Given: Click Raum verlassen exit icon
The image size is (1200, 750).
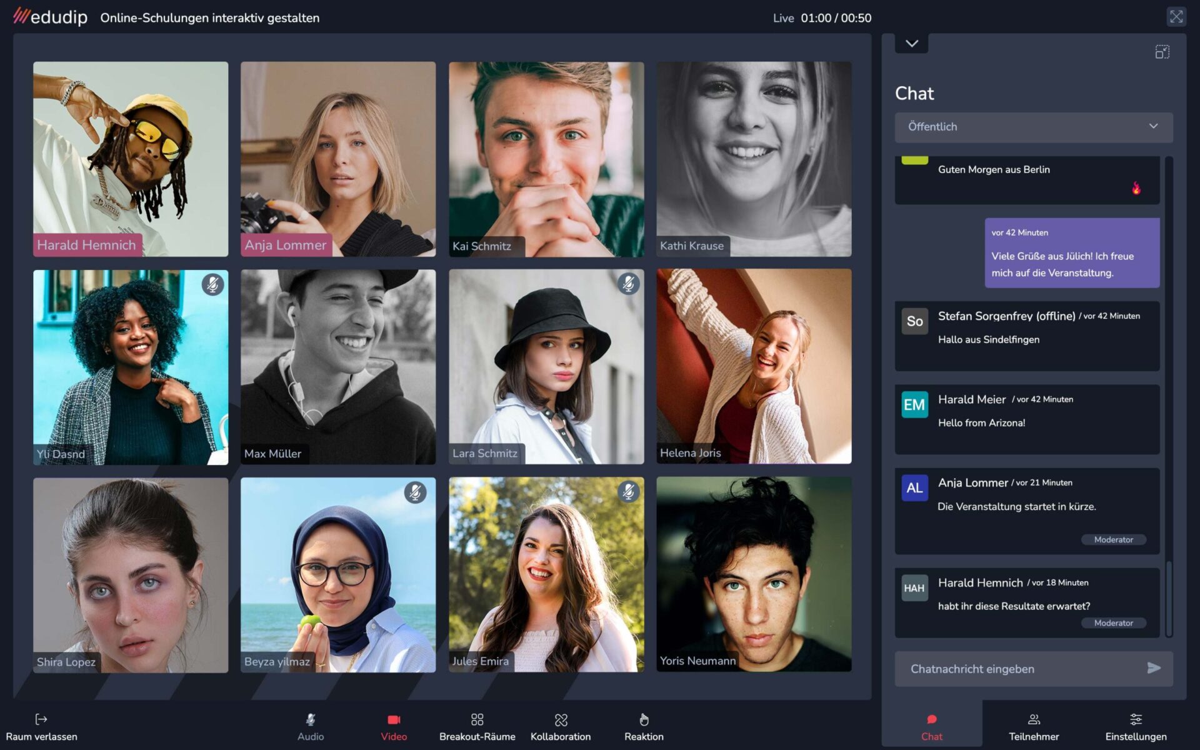Looking at the screenshot, I should coord(41,719).
